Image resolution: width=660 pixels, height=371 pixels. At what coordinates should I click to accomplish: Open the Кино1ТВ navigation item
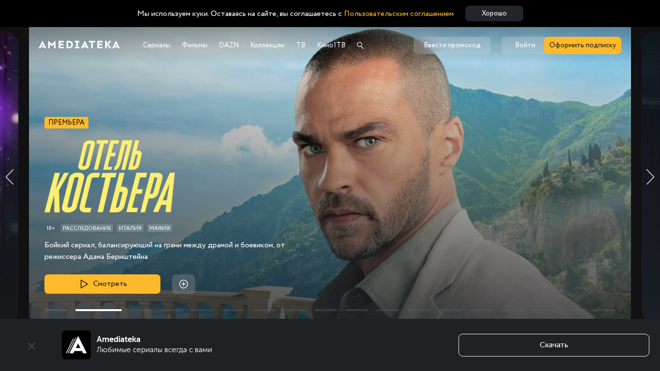(x=331, y=45)
